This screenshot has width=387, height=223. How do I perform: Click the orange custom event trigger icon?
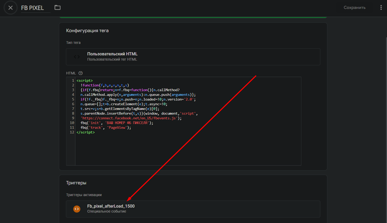click(x=77, y=209)
